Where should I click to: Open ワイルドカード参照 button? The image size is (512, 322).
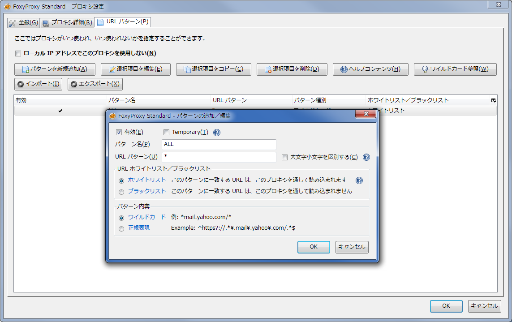coord(455,69)
